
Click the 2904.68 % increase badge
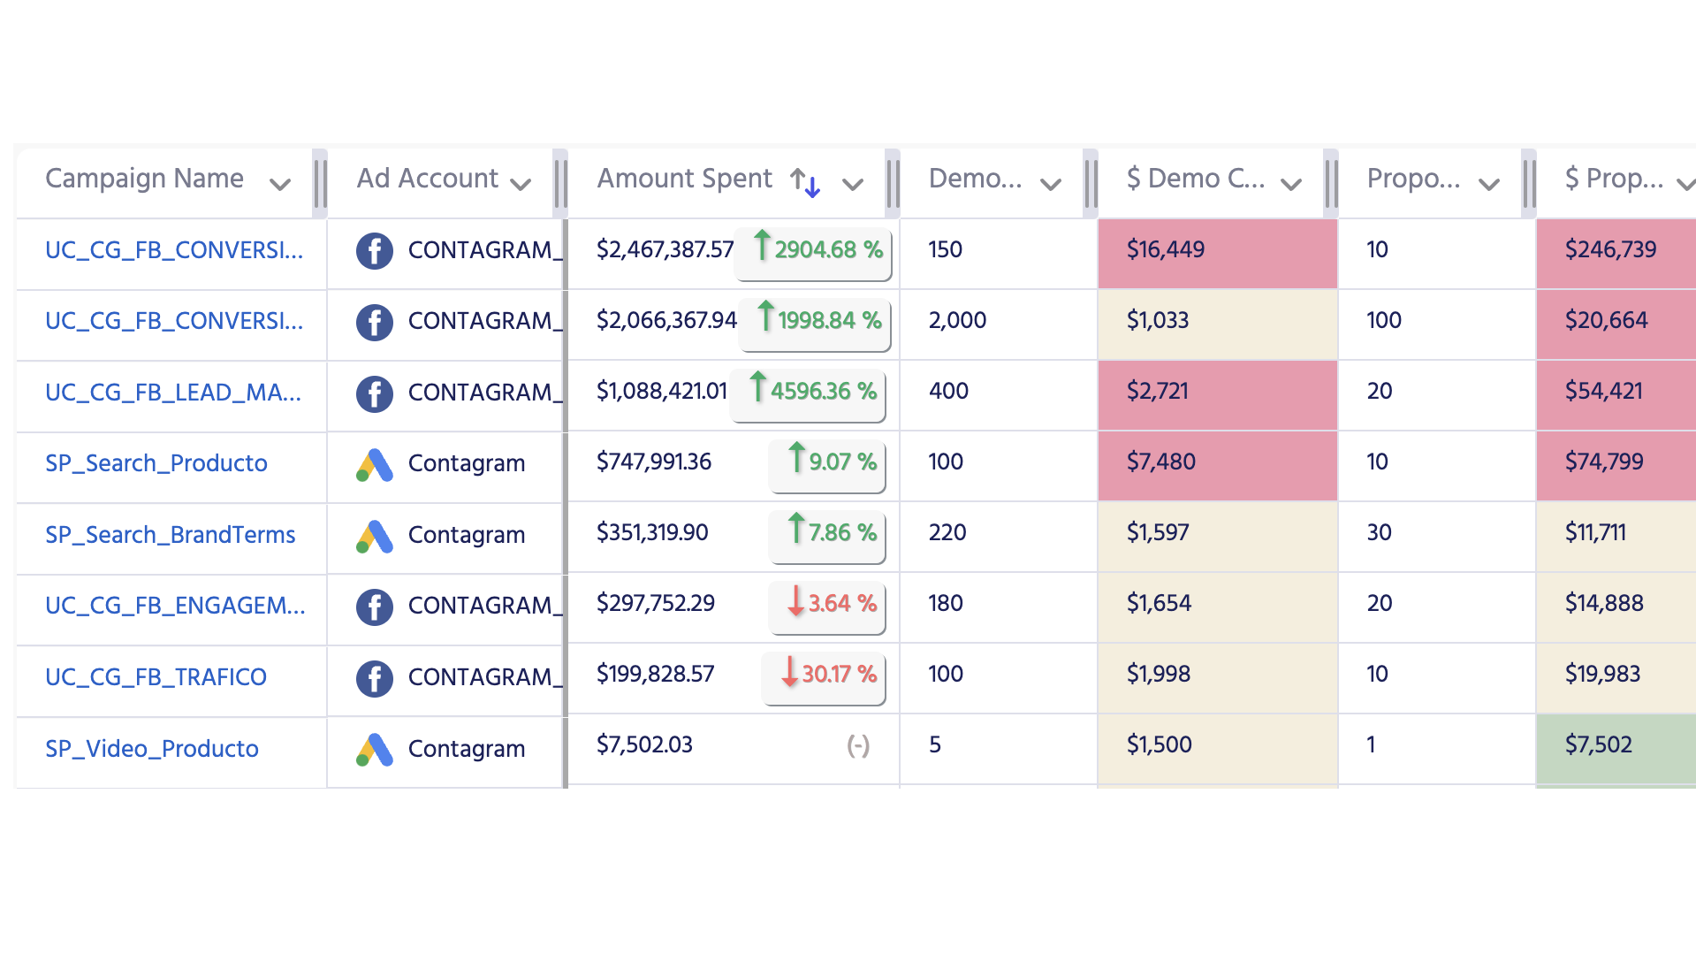814,251
